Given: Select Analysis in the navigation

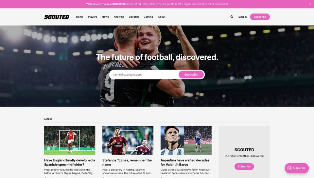Looking at the screenshot, I should click(x=119, y=17).
